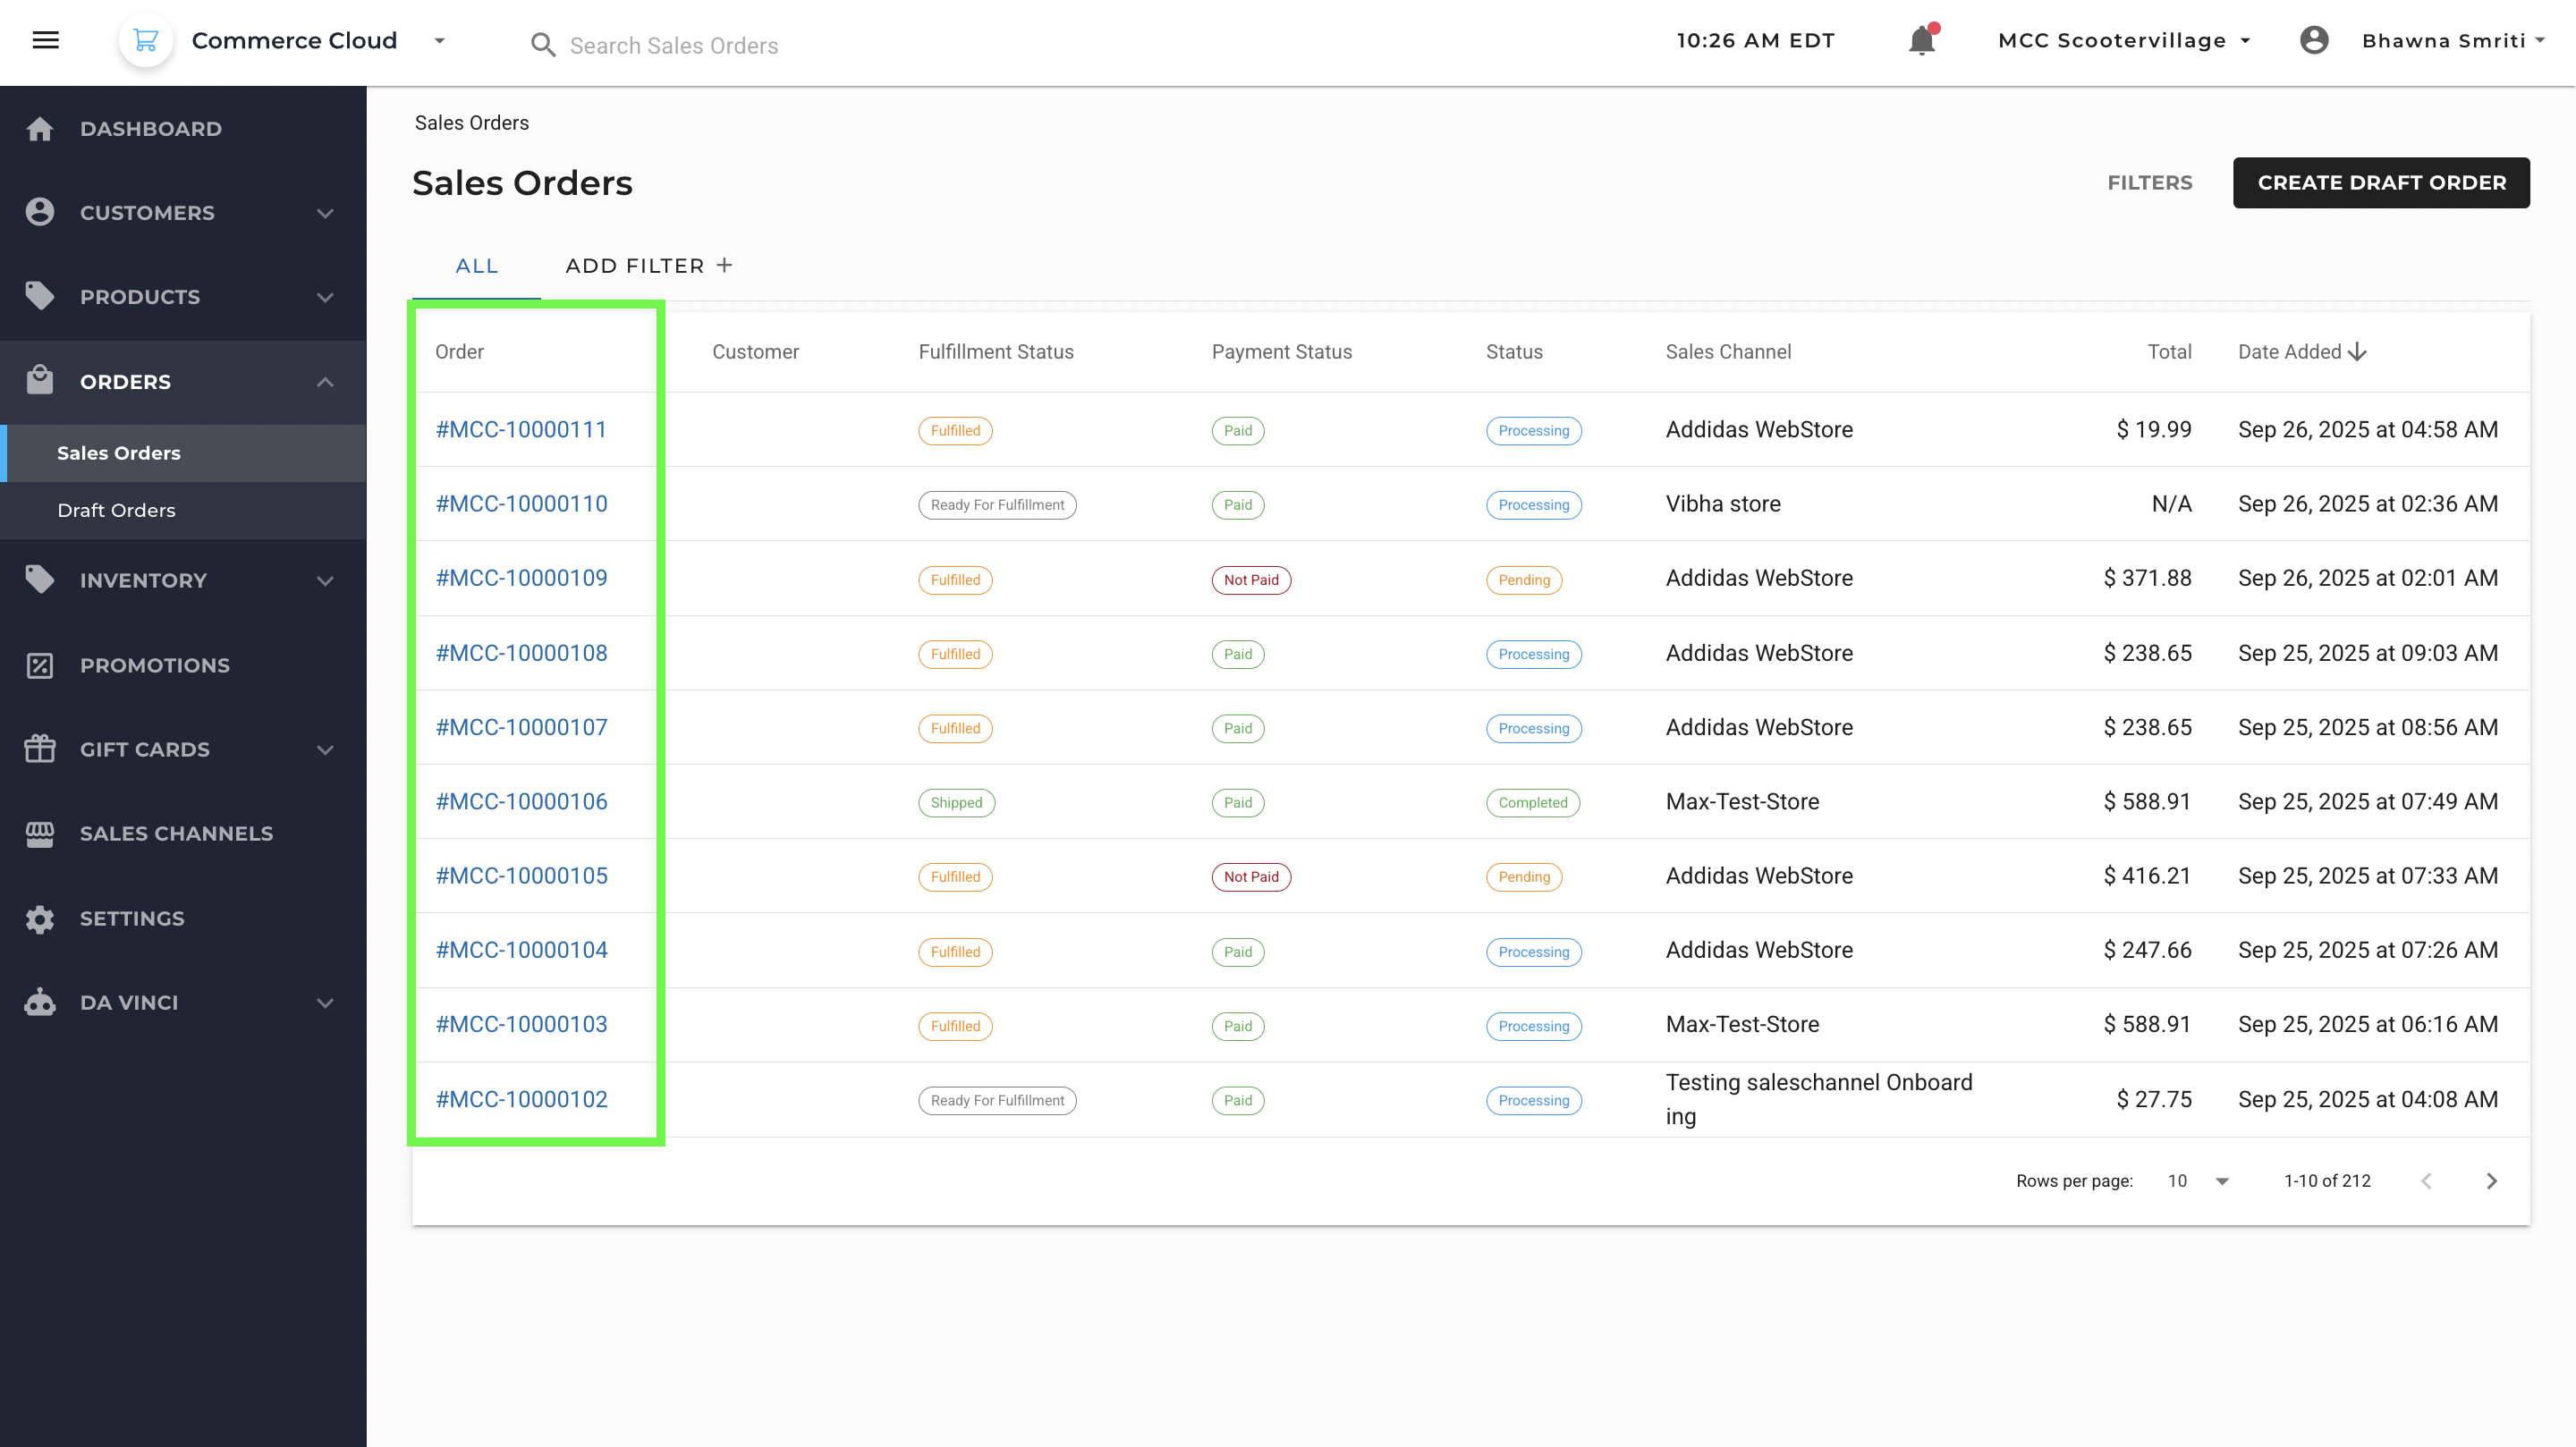Open the Rows per page dropdown
The height and width of the screenshot is (1447, 2576).
(2221, 1181)
